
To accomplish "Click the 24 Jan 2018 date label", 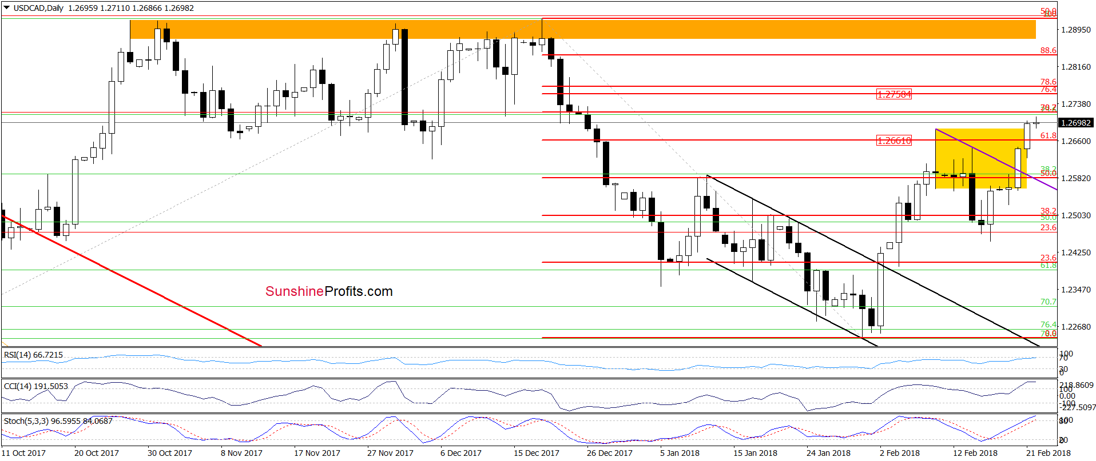I will click(x=828, y=453).
